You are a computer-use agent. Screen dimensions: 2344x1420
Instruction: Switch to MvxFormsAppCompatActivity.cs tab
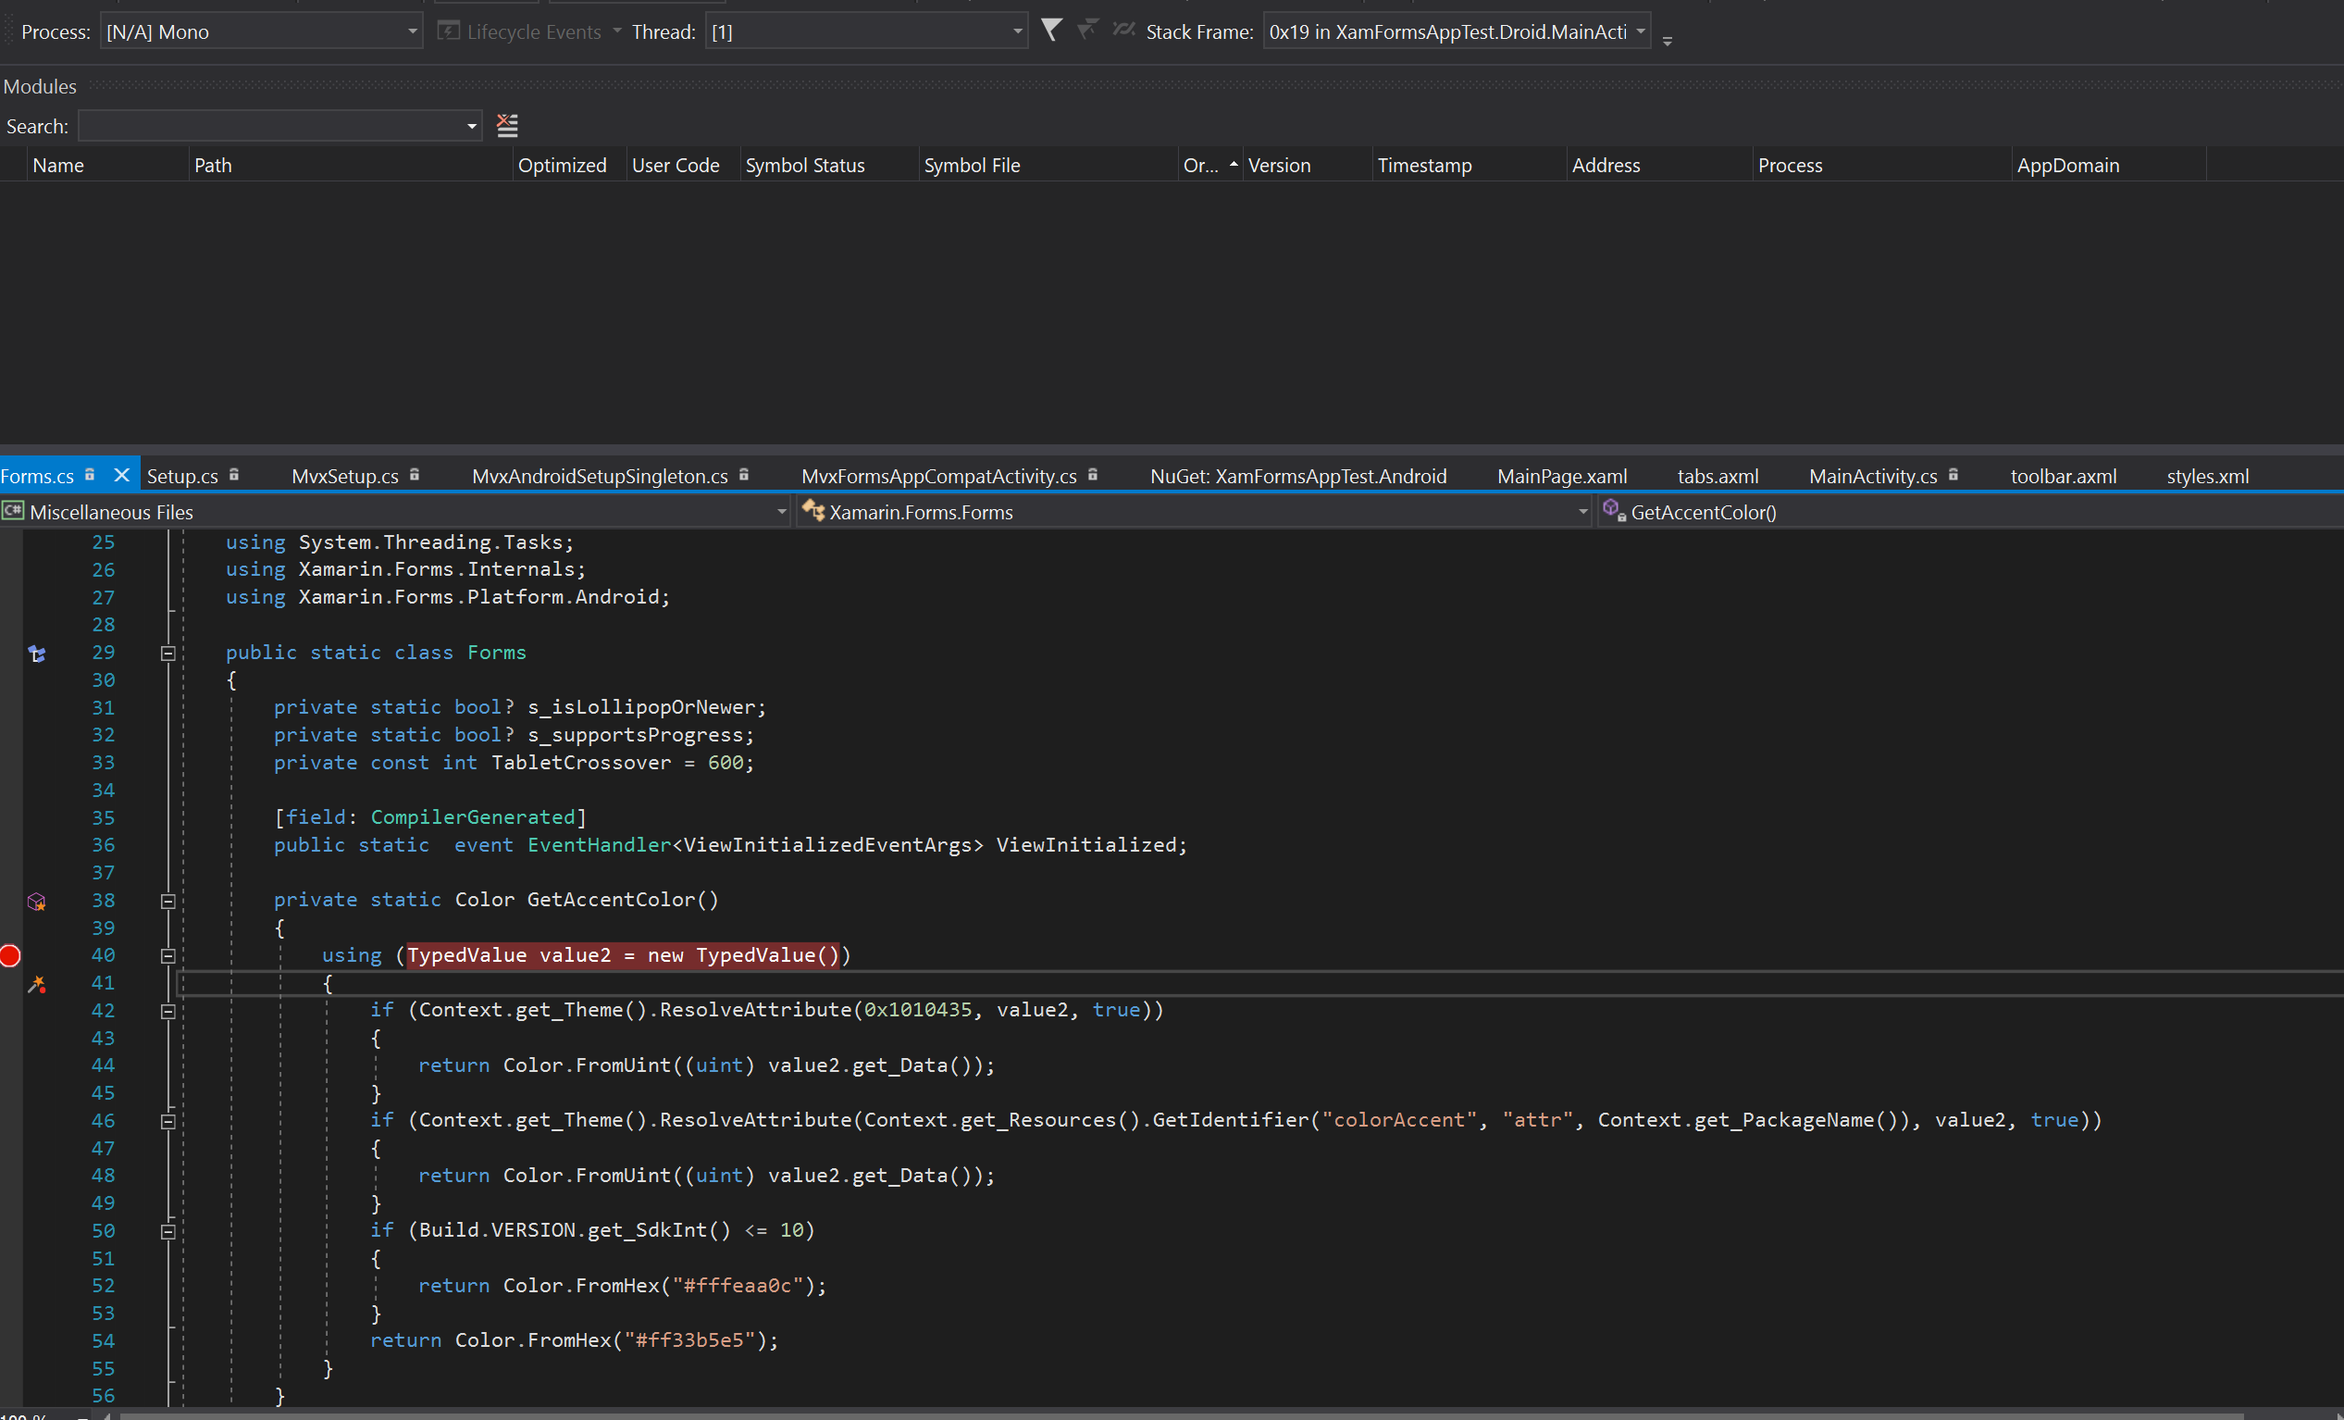click(939, 476)
